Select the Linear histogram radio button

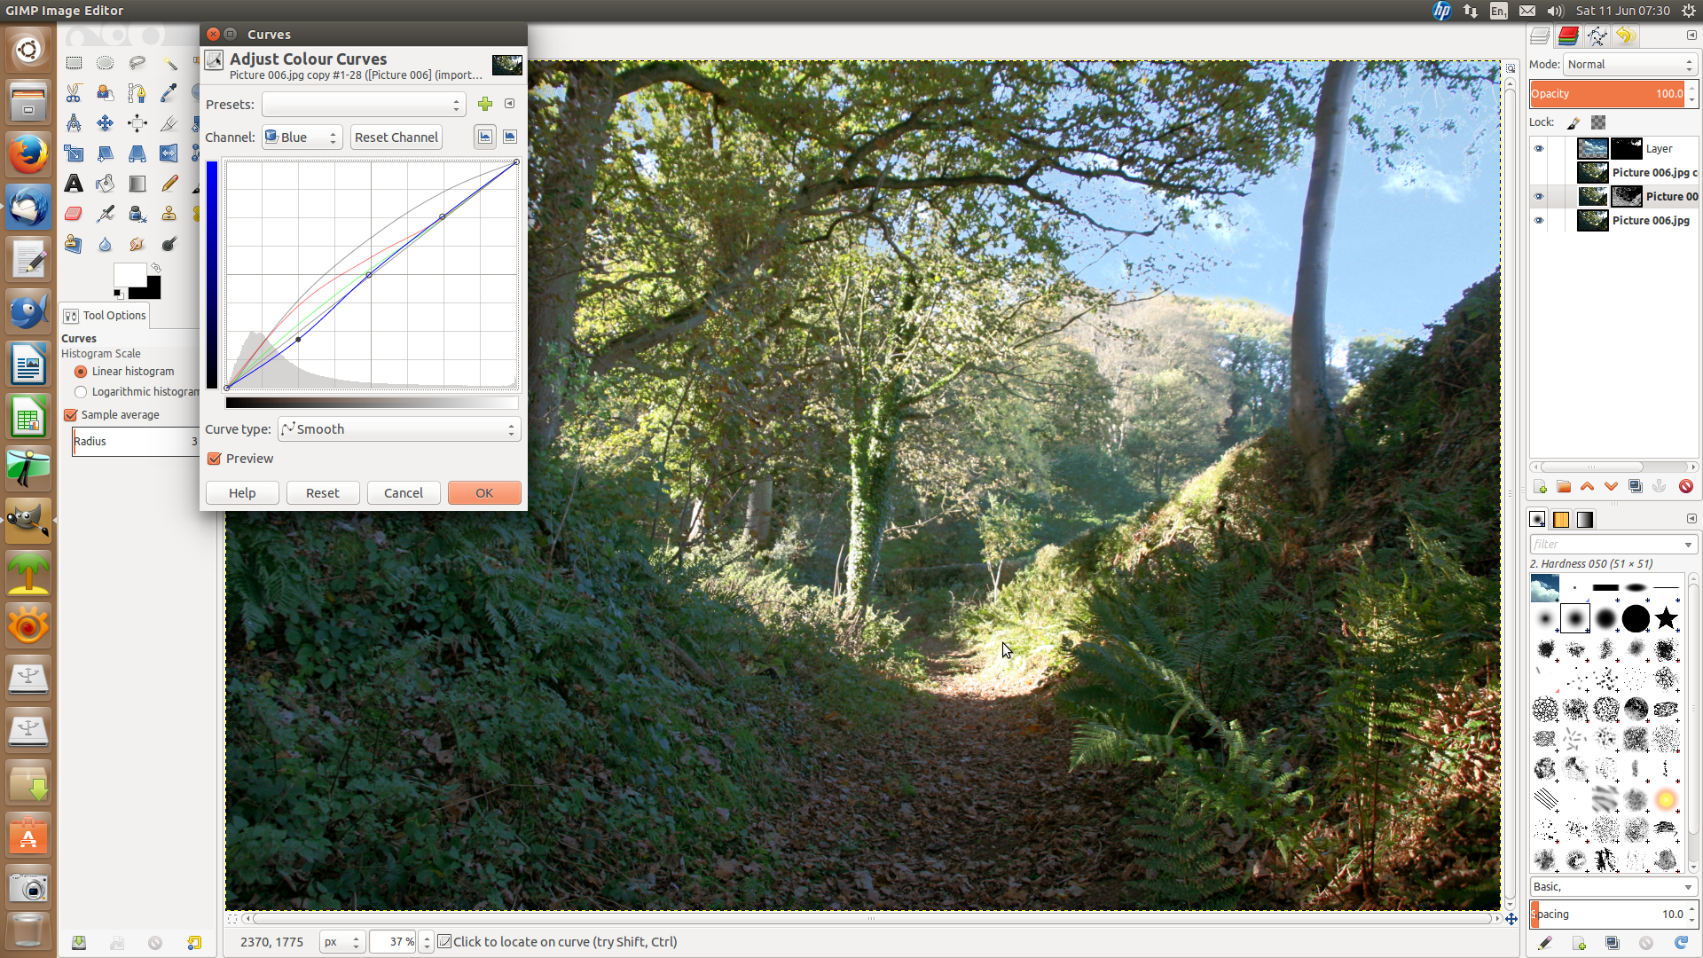coord(81,372)
